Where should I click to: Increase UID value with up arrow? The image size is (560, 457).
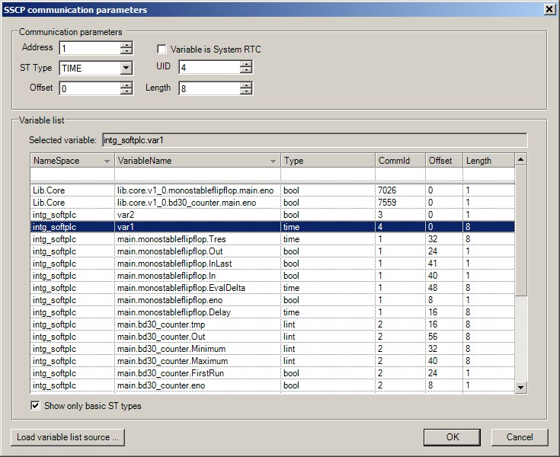click(245, 64)
